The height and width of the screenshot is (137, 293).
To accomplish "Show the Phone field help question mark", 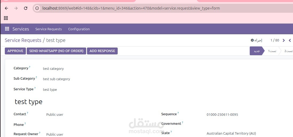I will (25, 123).
